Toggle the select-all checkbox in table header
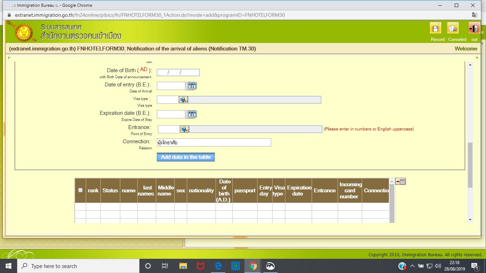 point(80,190)
